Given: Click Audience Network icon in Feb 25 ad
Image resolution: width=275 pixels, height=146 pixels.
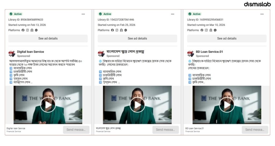Looking at the screenshot, I should pos(121,30).
